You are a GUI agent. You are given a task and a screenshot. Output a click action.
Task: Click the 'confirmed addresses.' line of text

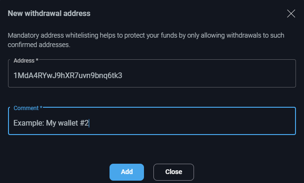click(39, 45)
